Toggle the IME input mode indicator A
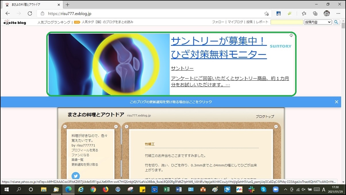The height and width of the screenshot is (195, 346). (324, 190)
